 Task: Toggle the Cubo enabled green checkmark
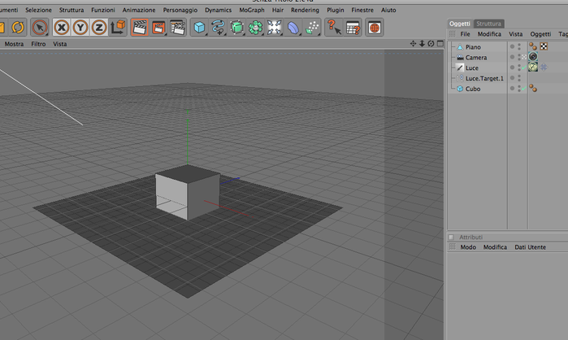click(x=524, y=89)
